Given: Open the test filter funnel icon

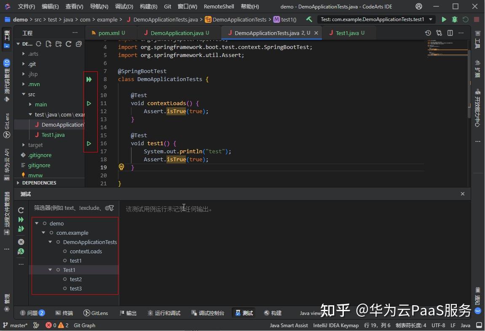Looking at the screenshot, I should click(111, 208).
